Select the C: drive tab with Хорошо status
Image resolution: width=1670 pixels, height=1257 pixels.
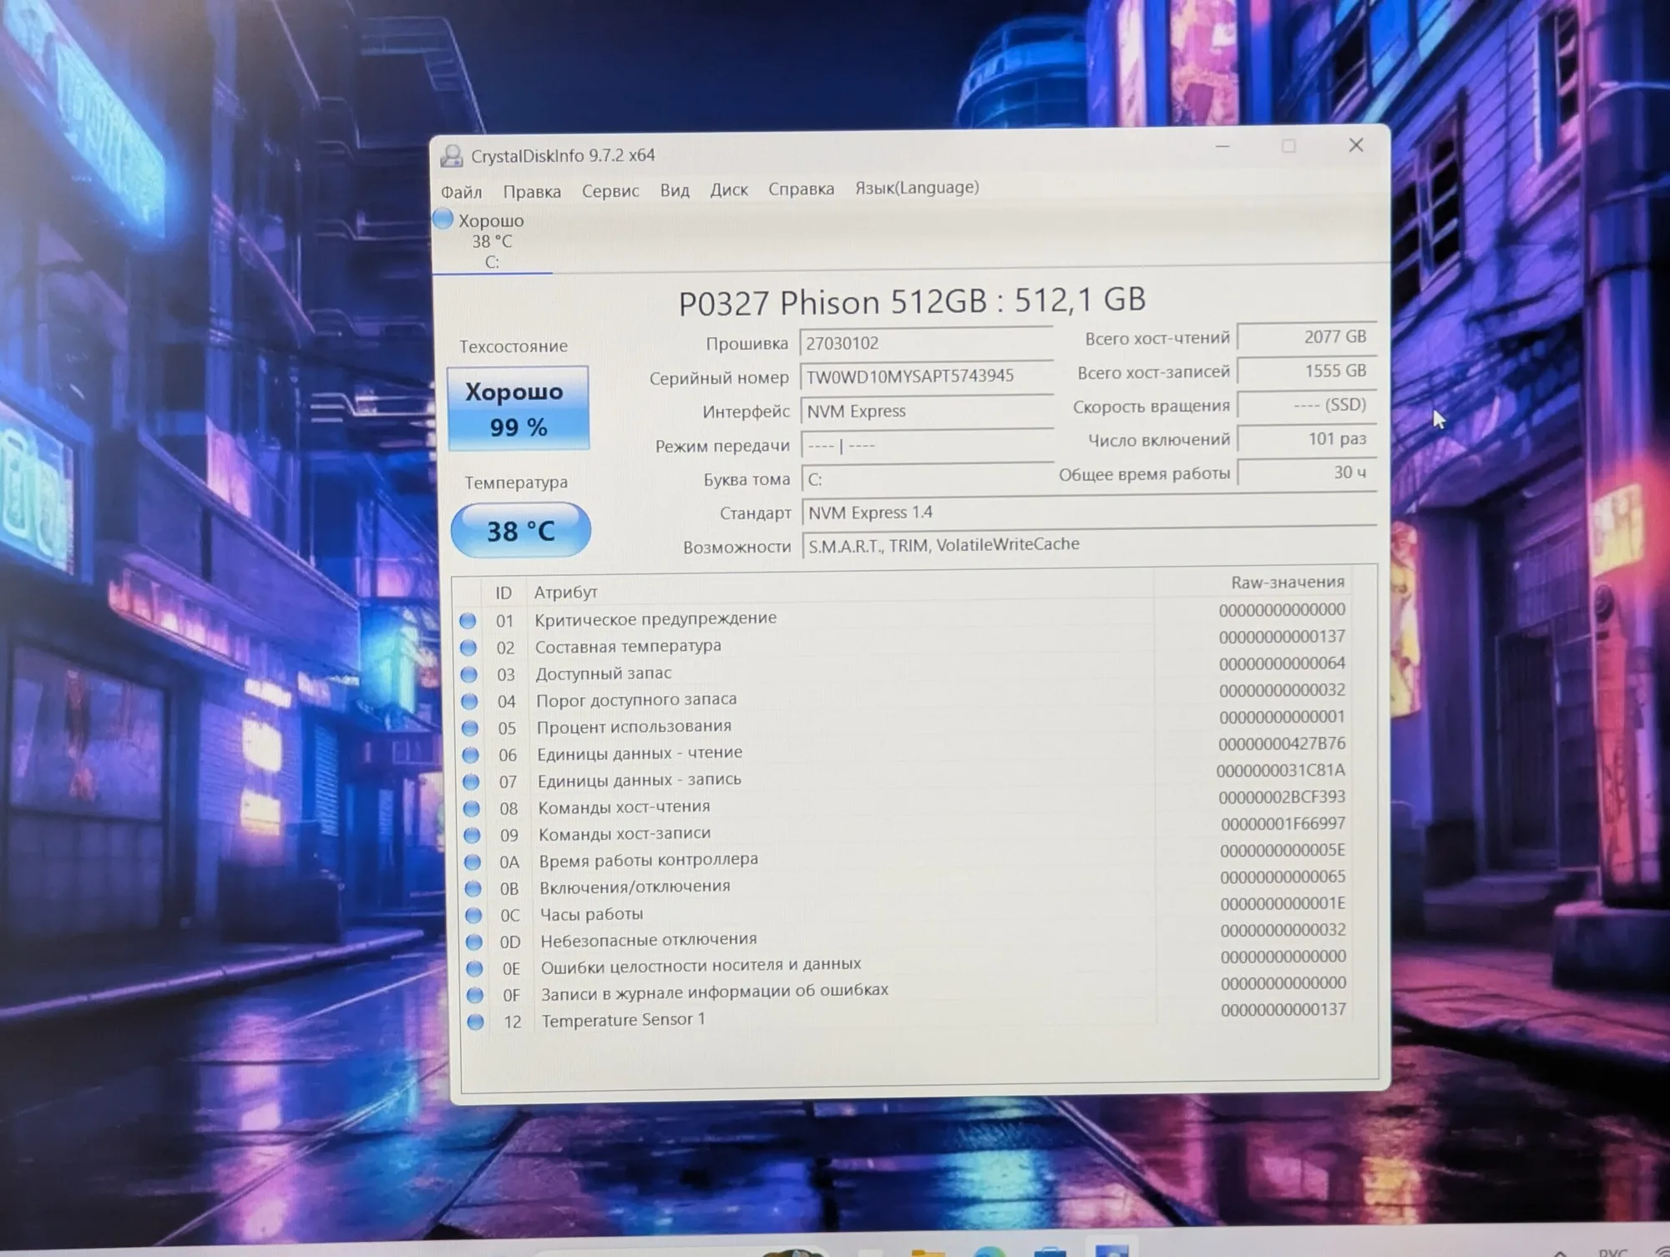click(492, 240)
